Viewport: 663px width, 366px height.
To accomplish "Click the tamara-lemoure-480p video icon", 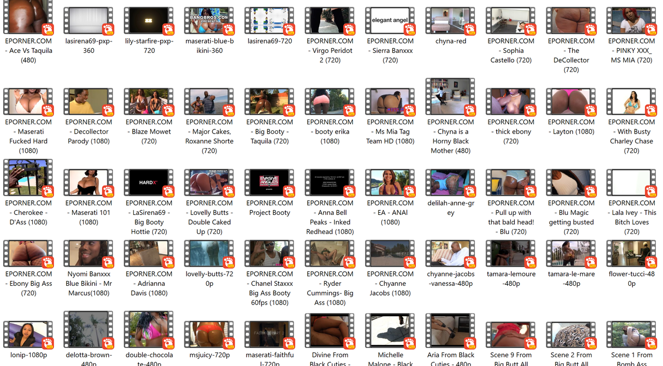I will 511,254.
